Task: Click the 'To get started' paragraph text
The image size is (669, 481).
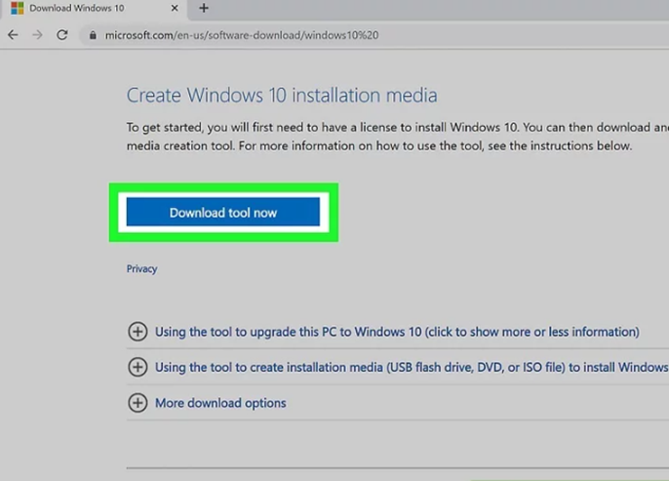Action: pos(398,137)
